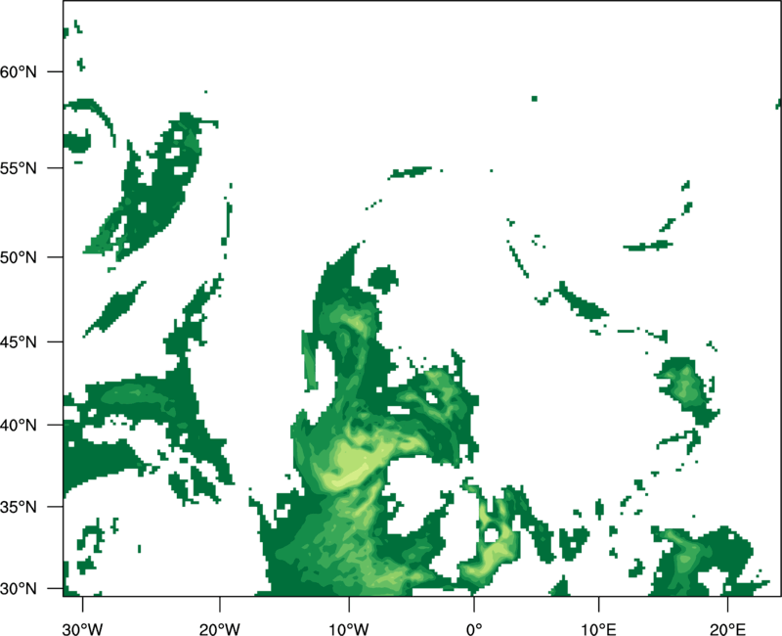This screenshot has height=636, width=782.
Task: Click the 20°W longitude label
Action: tap(219, 629)
